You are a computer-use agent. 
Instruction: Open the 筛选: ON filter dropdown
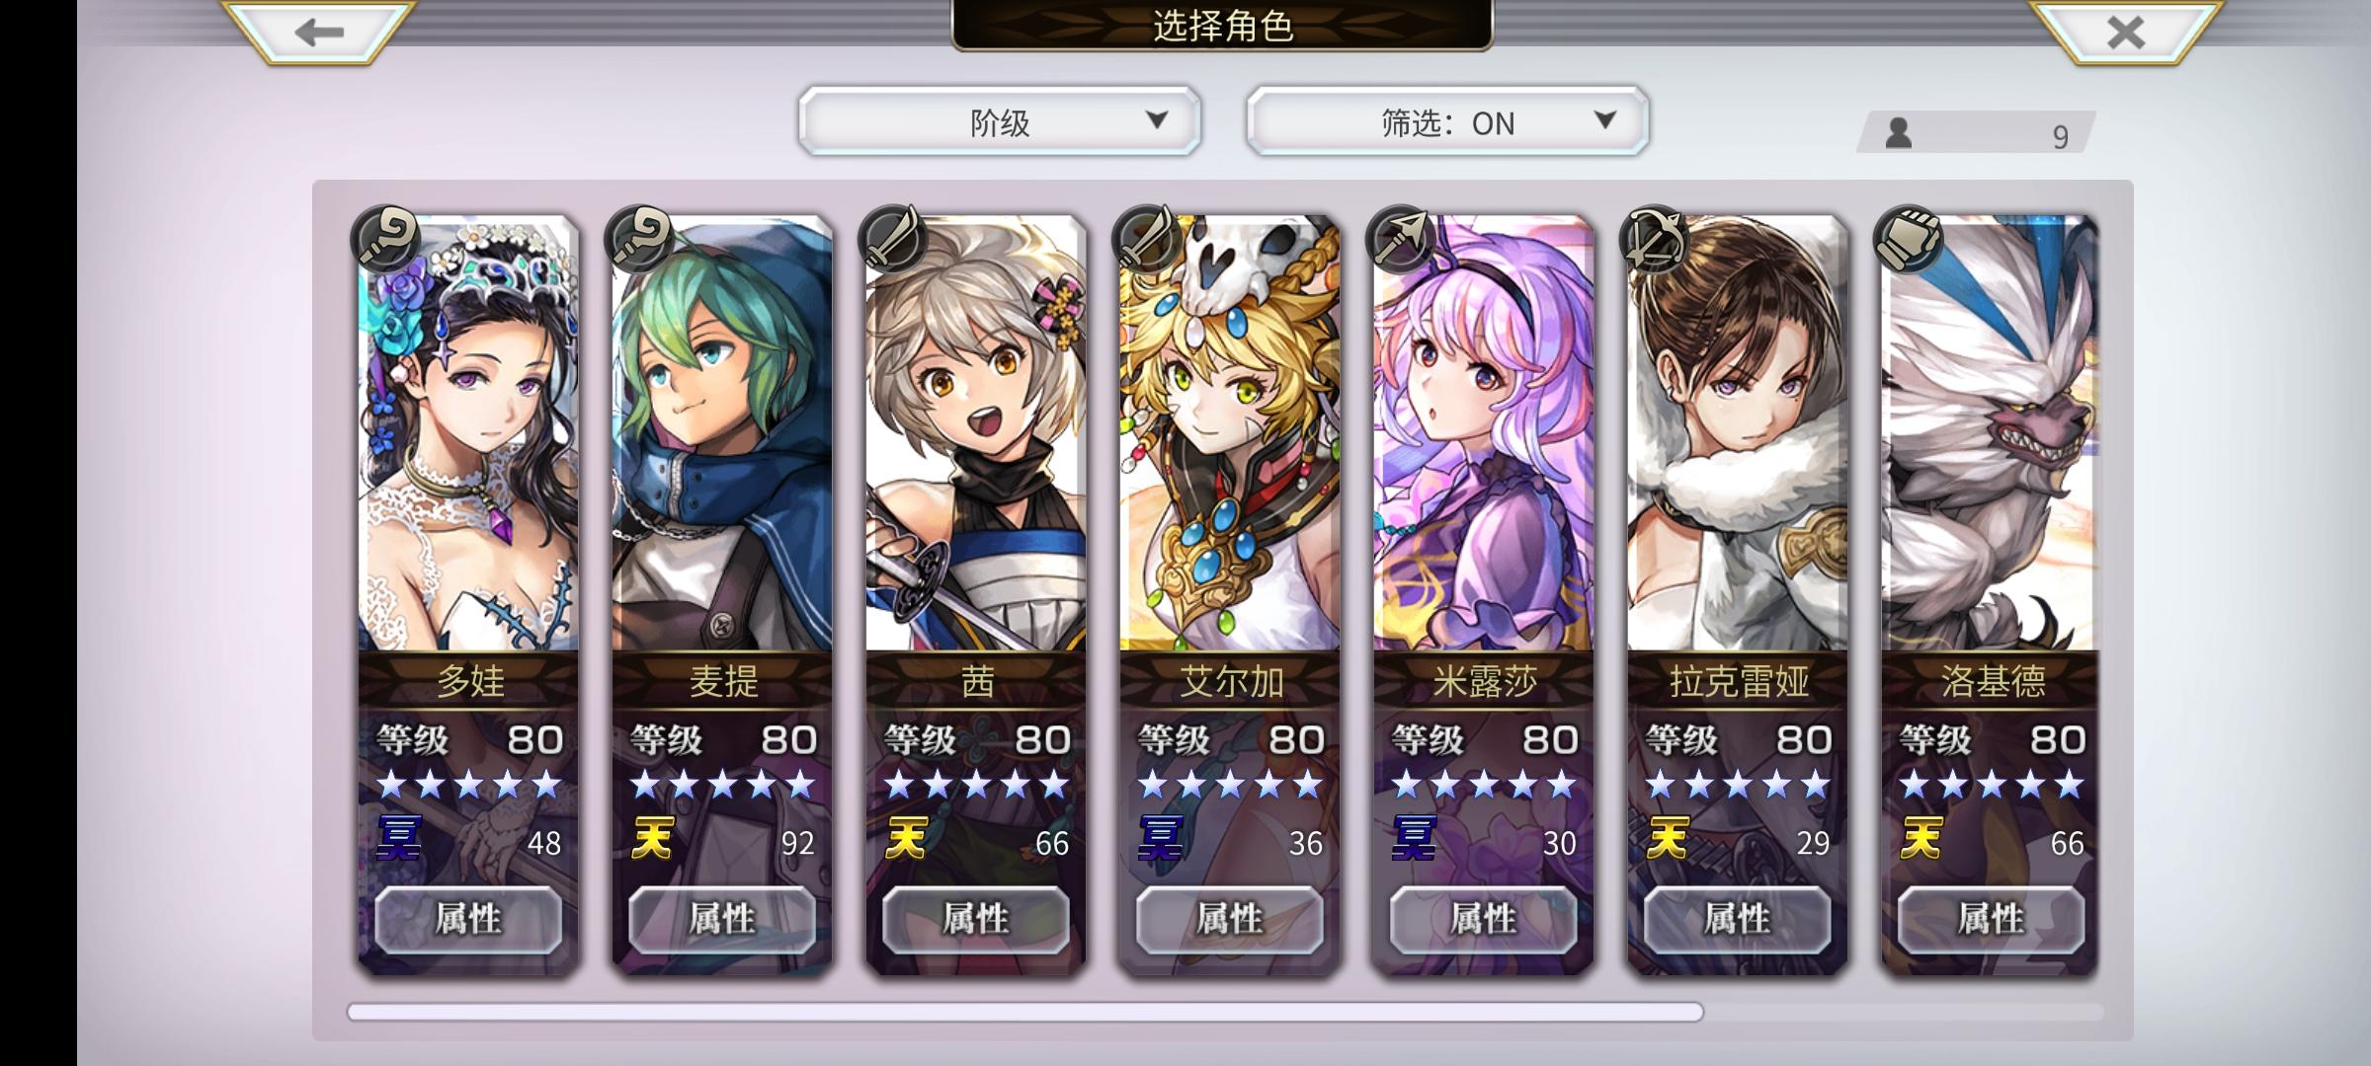tap(1447, 121)
